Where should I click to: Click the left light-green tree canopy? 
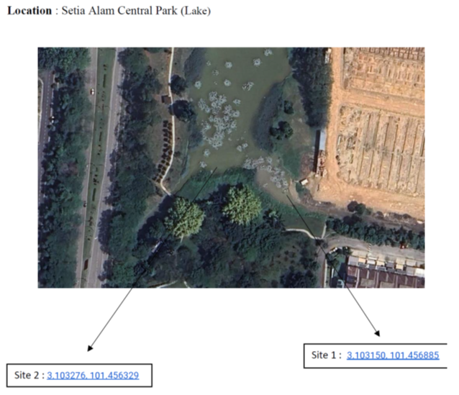tap(184, 217)
